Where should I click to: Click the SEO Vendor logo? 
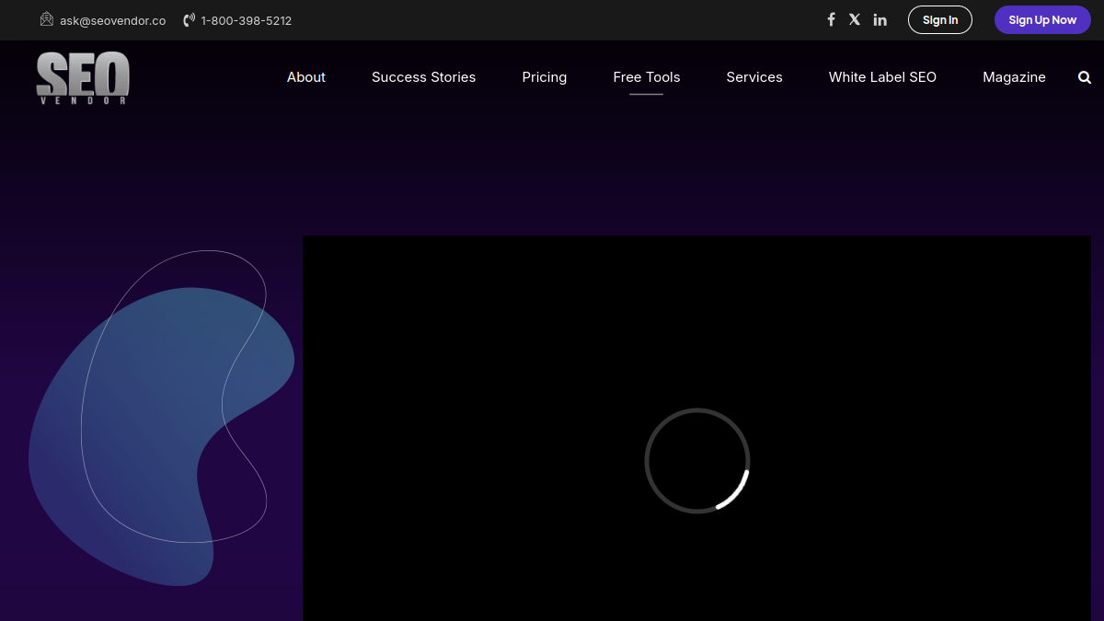coord(83,78)
